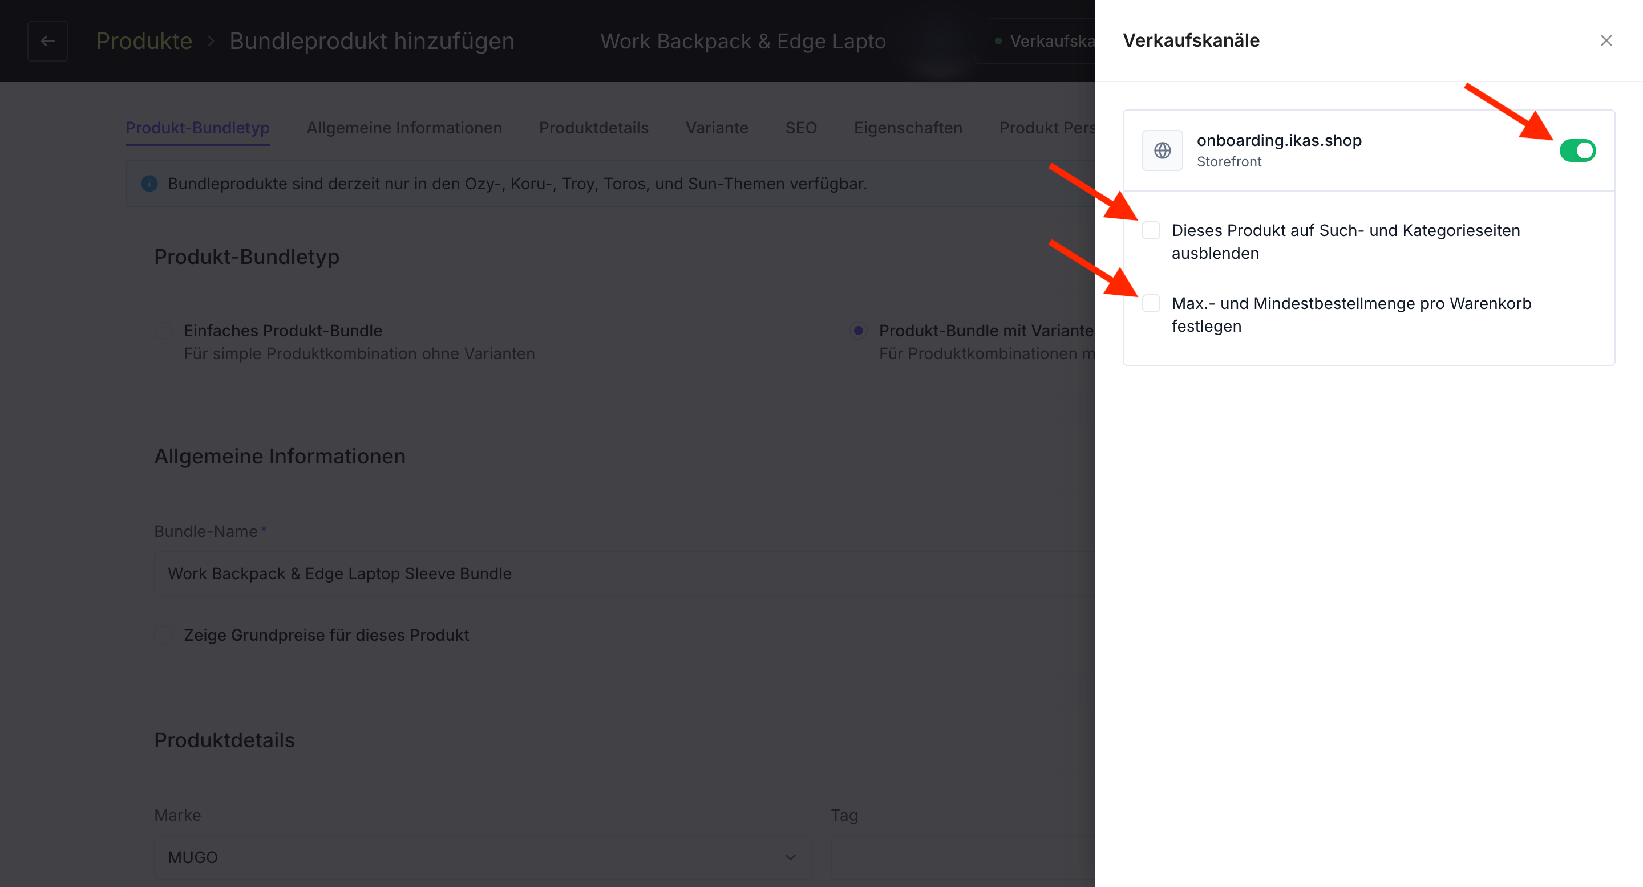The image size is (1643, 887).
Task: Switch to the Produkt-Bundletyp tab
Action: point(198,128)
